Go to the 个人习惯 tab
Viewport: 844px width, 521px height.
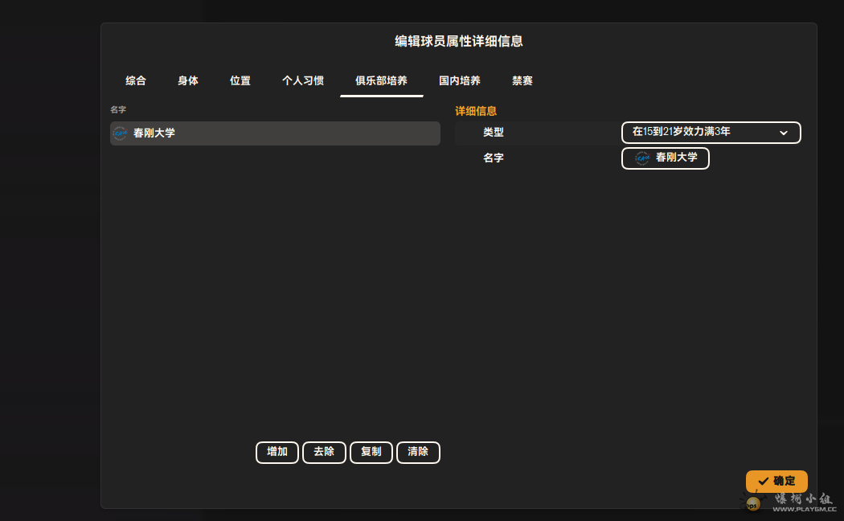303,80
